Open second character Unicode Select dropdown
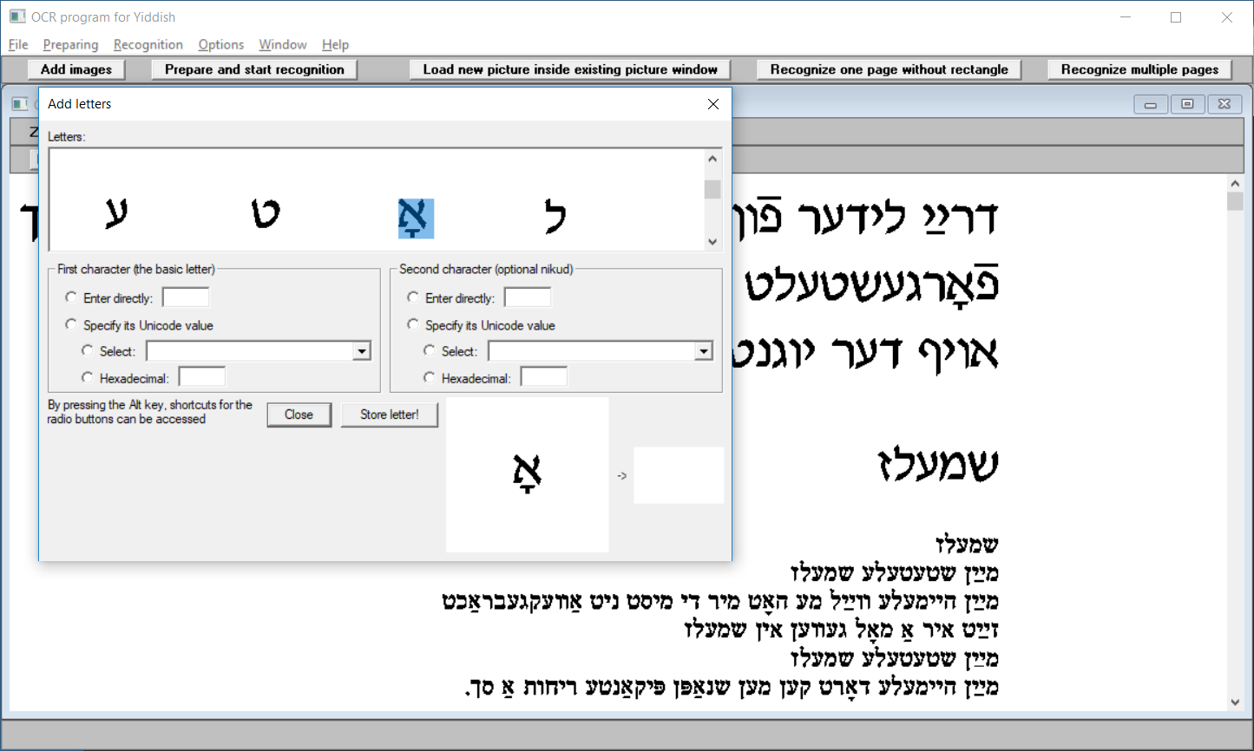 click(x=704, y=351)
